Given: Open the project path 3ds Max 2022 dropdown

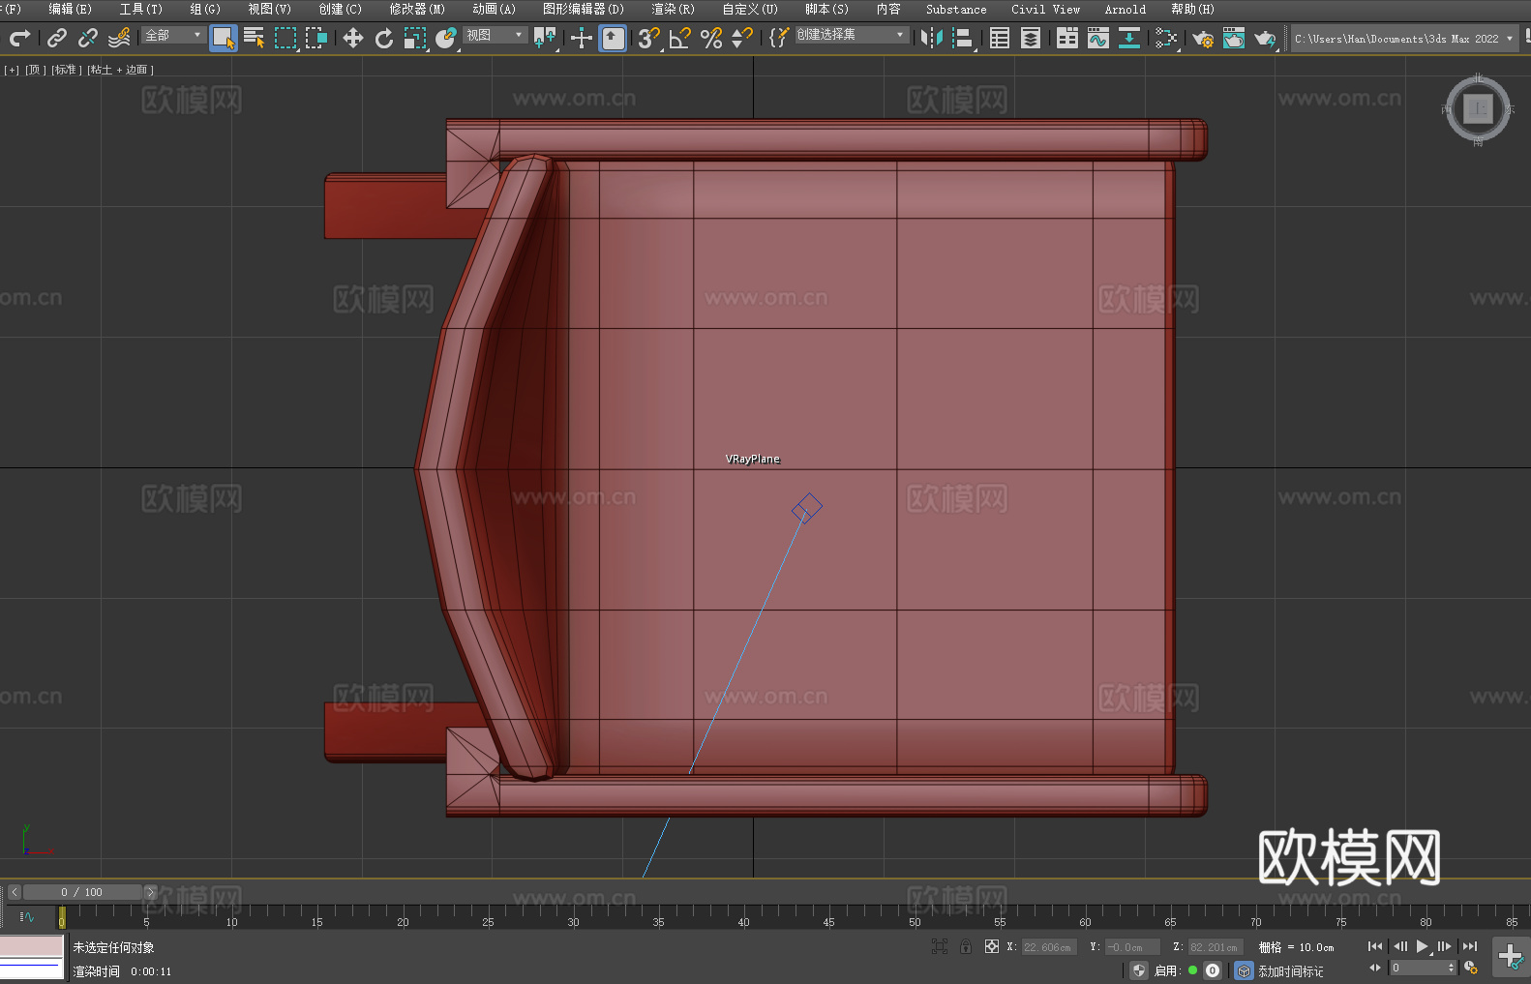Looking at the screenshot, I should point(1404,39).
